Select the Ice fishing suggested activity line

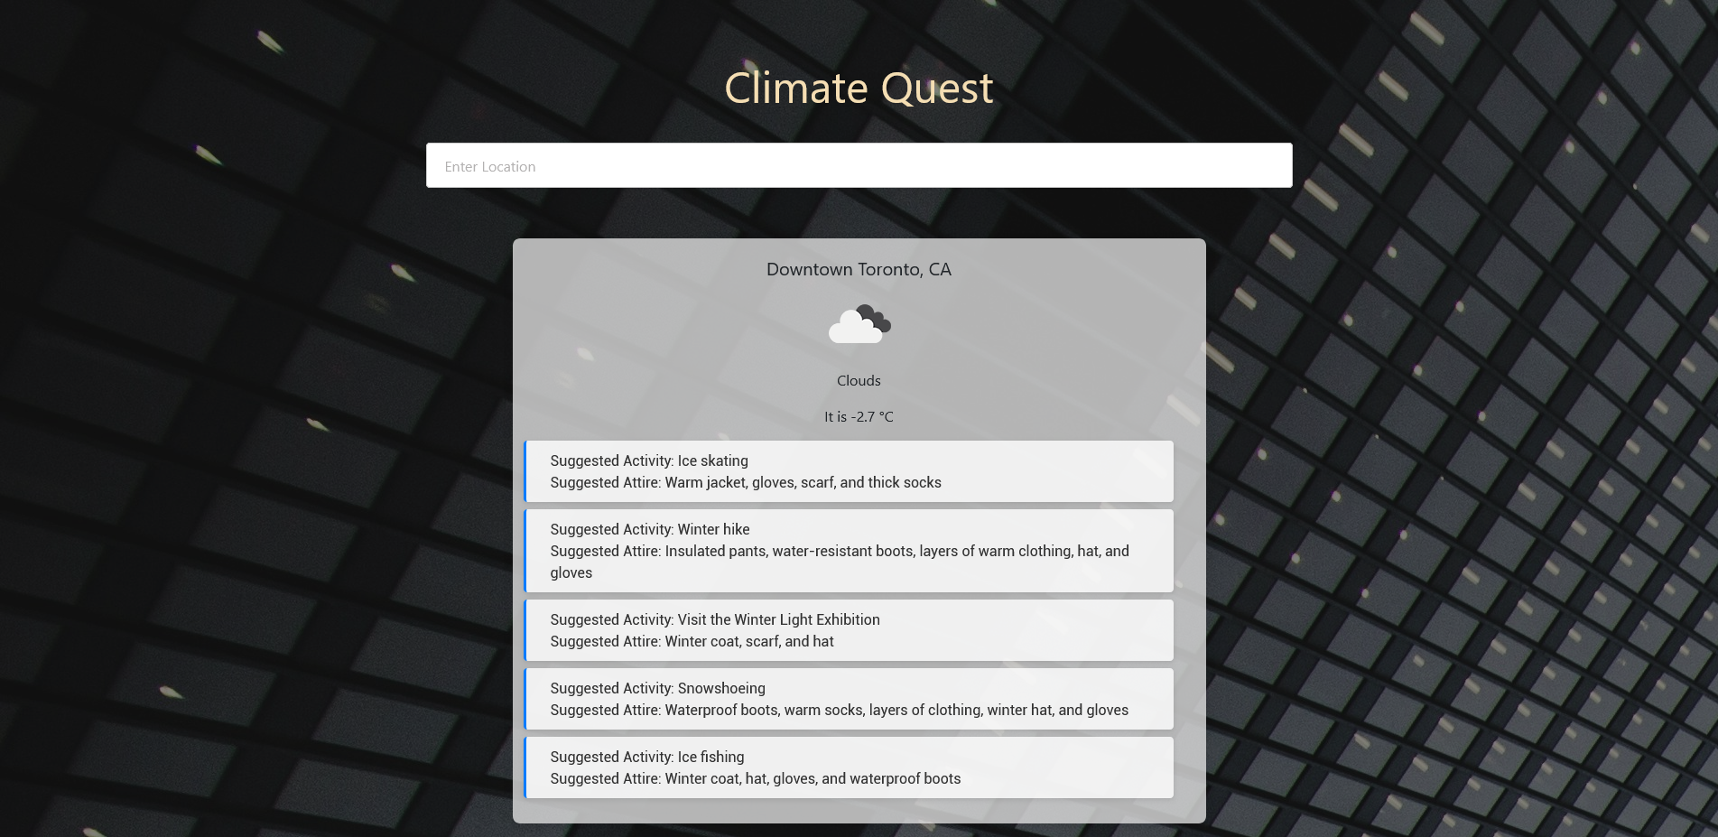tap(647, 757)
